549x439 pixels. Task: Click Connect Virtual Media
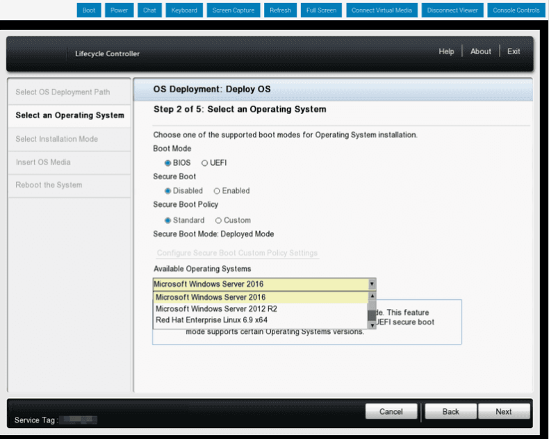pos(382,10)
